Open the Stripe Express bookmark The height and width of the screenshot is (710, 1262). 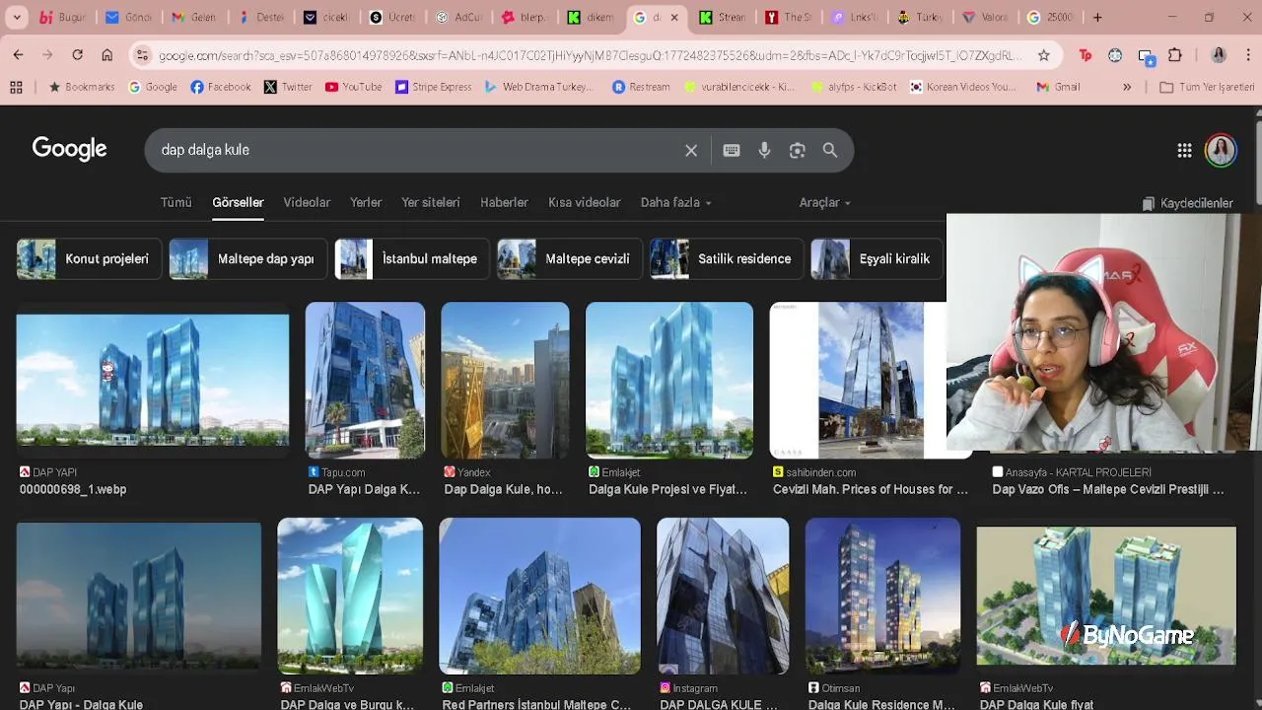coord(433,87)
